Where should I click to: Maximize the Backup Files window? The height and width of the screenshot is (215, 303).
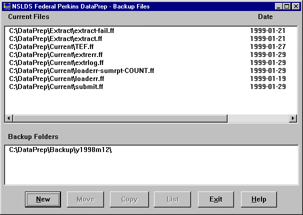pyautogui.click(x=287, y=6)
